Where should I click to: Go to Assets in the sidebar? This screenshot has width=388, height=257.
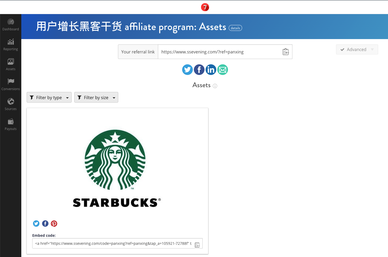click(x=11, y=65)
